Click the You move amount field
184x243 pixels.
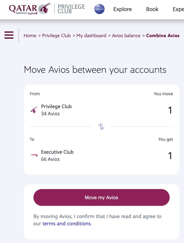click(170, 110)
